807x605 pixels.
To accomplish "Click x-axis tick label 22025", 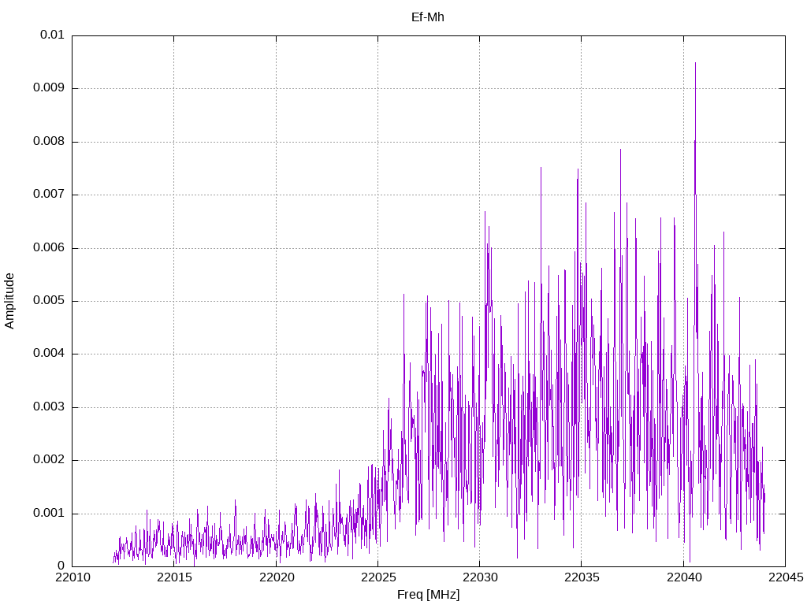I will pos(378,577).
